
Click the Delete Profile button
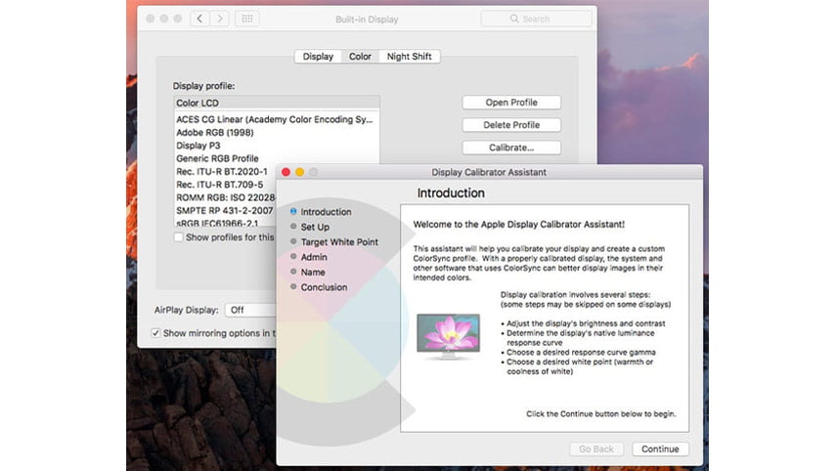pyautogui.click(x=511, y=125)
